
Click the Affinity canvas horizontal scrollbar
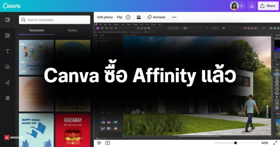(199, 136)
